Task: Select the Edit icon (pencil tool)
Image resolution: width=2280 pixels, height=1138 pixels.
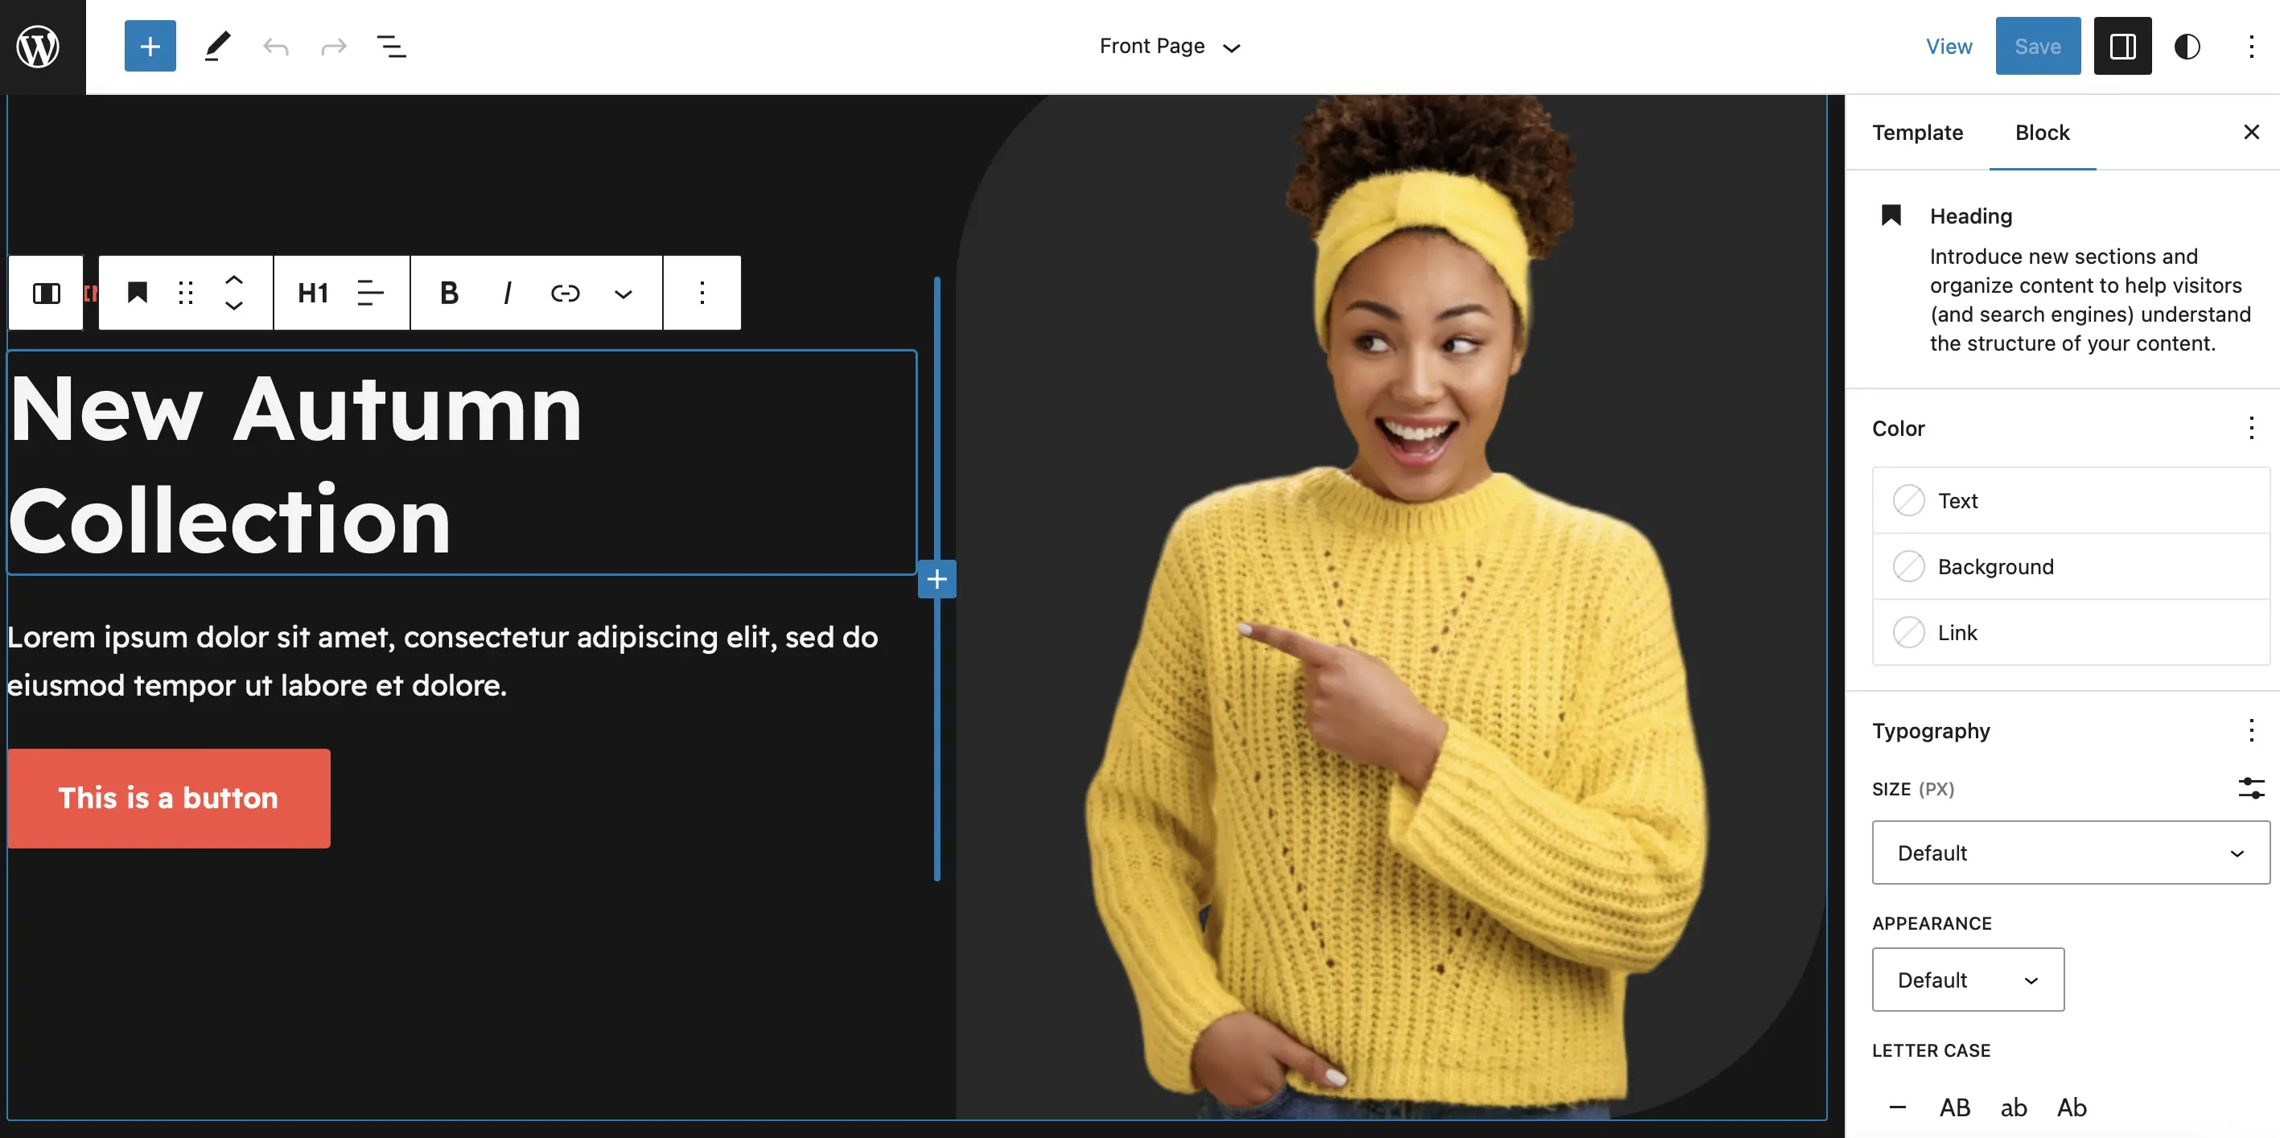Action: [x=215, y=45]
